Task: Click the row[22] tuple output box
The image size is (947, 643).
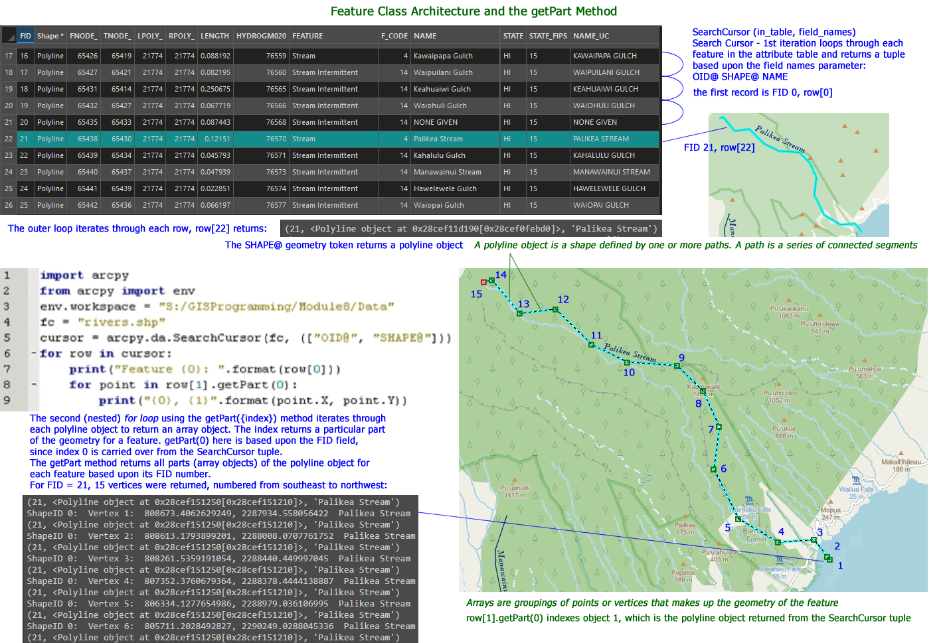Action: (471, 228)
